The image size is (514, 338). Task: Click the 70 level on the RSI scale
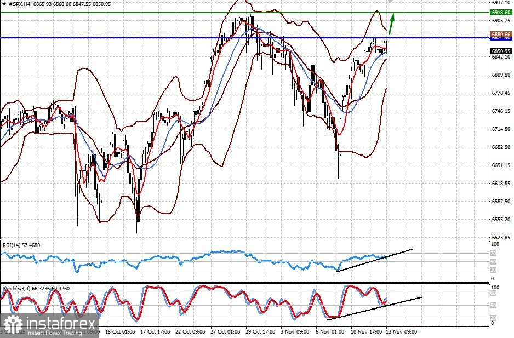pyautogui.click(x=493, y=254)
